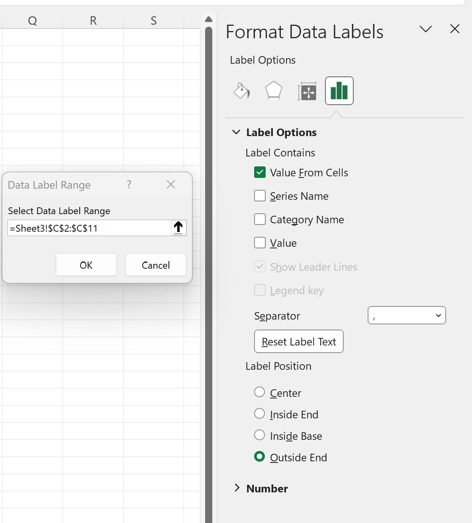472x523 pixels.
Task: Click the collapse range selector arrow icon
Action: [x=178, y=228]
